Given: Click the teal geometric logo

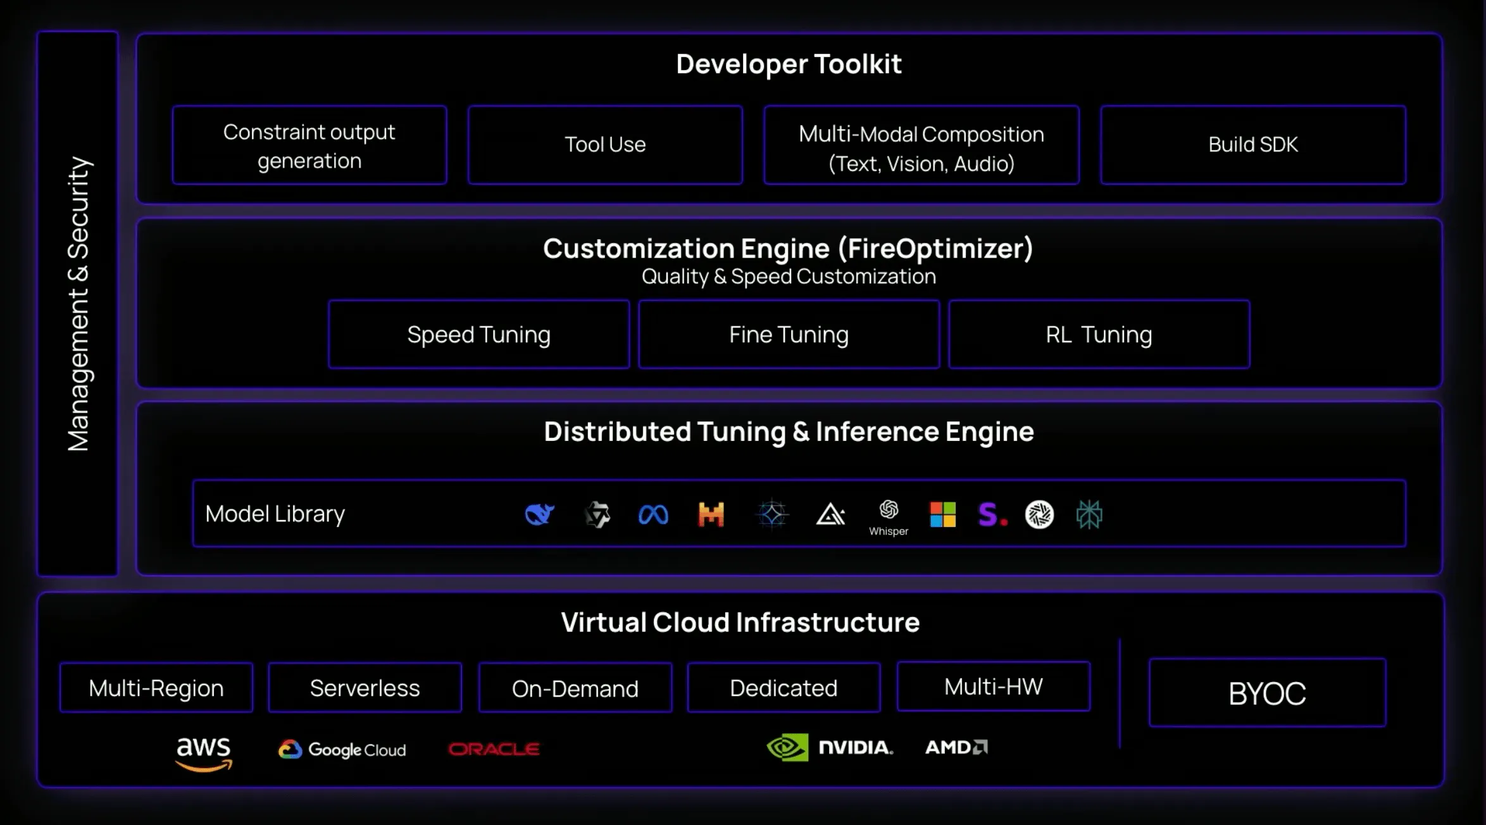Looking at the screenshot, I should point(1089,514).
